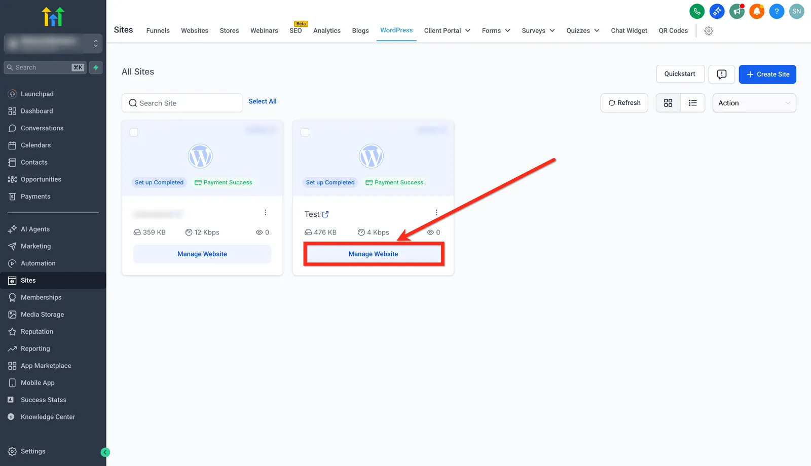Select grid view layout icon

[x=668, y=103]
